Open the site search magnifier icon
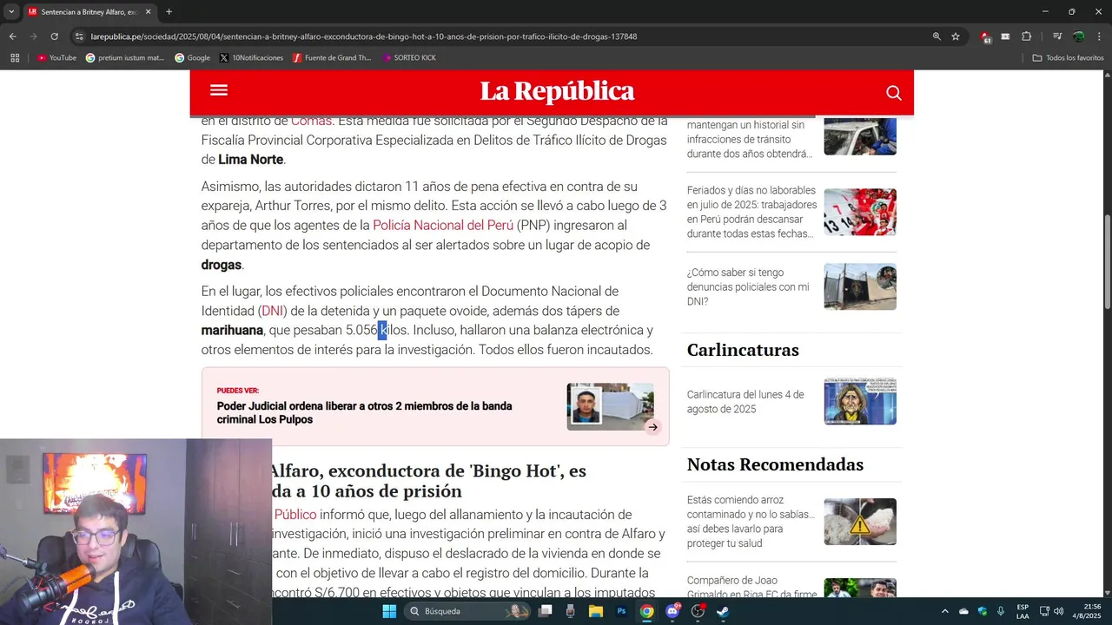Image resolution: width=1112 pixels, height=625 pixels. point(893,93)
